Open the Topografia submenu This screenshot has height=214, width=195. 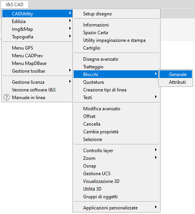(x=37, y=37)
